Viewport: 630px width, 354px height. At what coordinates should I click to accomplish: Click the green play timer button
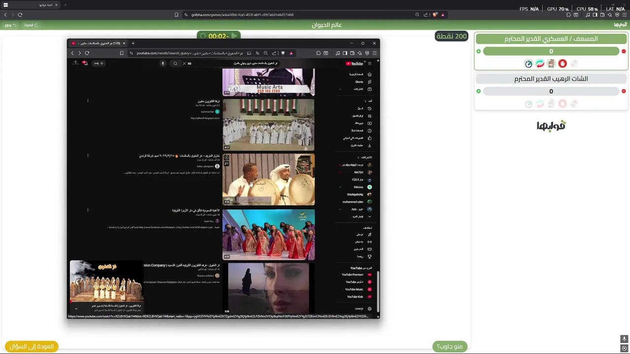coord(234,36)
